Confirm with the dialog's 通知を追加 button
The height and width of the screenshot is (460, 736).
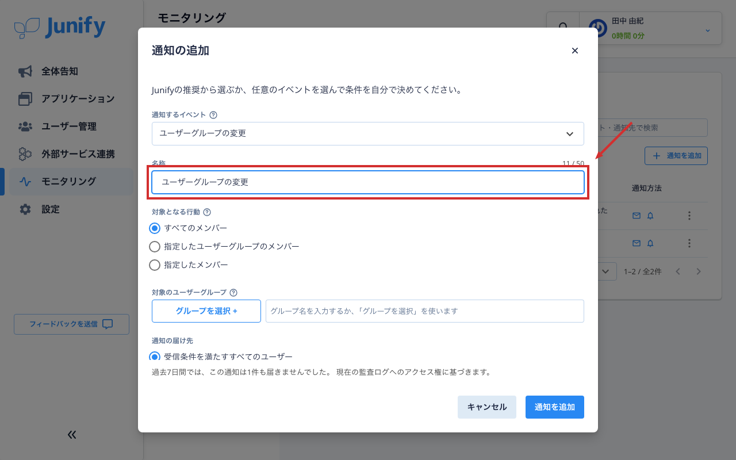click(555, 407)
